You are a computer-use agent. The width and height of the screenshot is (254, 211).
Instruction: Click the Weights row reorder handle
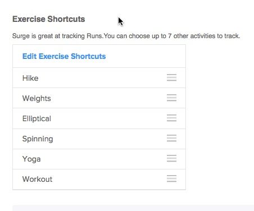point(171,98)
